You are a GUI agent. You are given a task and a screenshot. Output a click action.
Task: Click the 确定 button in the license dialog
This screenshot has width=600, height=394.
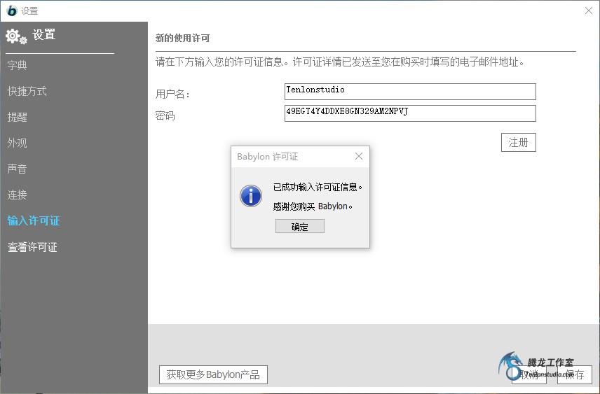pyautogui.click(x=299, y=226)
